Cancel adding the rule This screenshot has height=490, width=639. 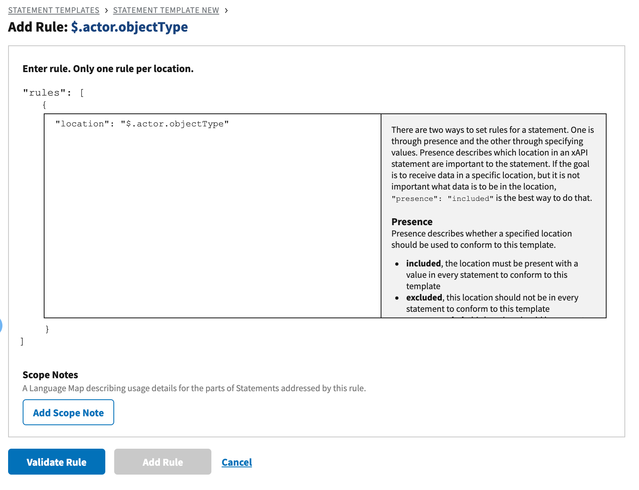coord(236,462)
